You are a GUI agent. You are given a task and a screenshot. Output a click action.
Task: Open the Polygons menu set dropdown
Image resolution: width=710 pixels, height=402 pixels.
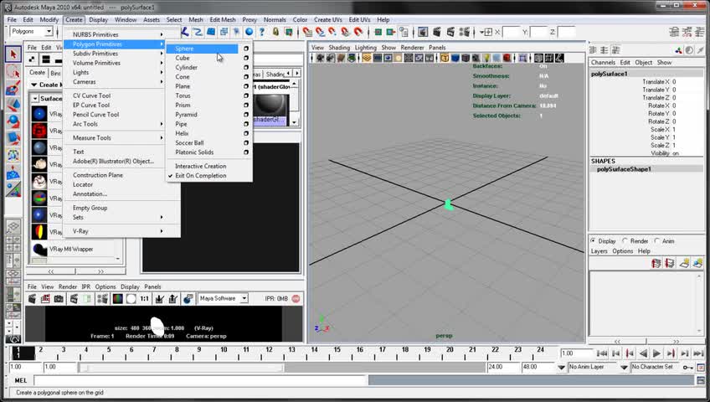(31, 32)
